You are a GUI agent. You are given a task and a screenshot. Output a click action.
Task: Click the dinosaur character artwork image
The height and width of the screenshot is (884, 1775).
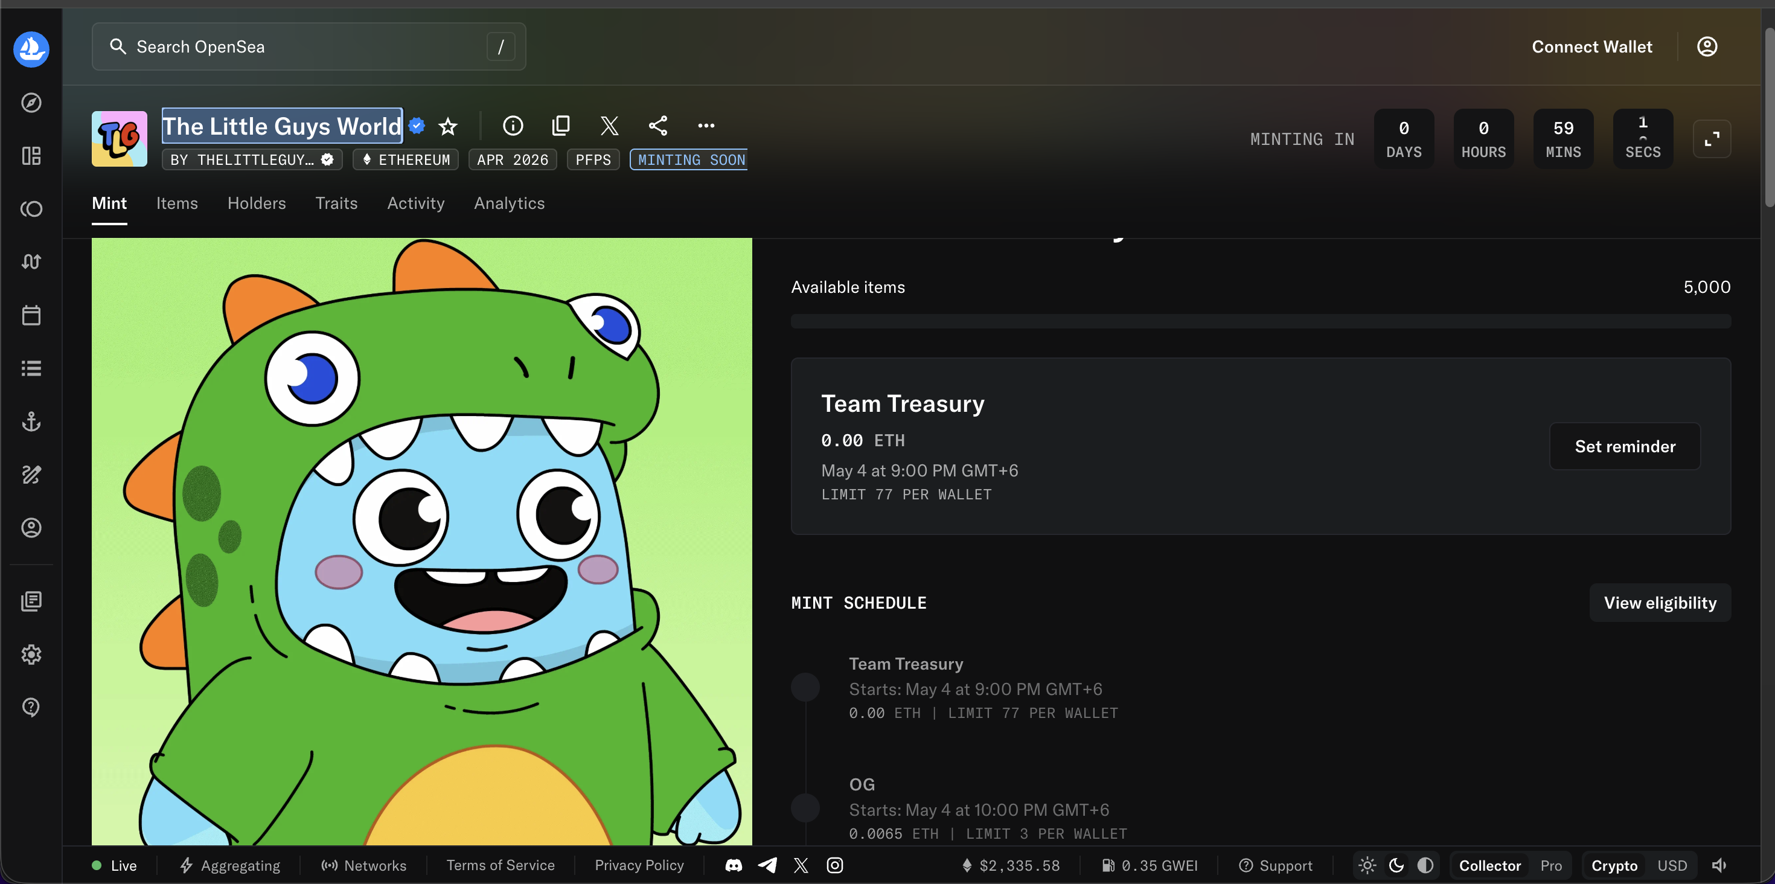pos(421,542)
